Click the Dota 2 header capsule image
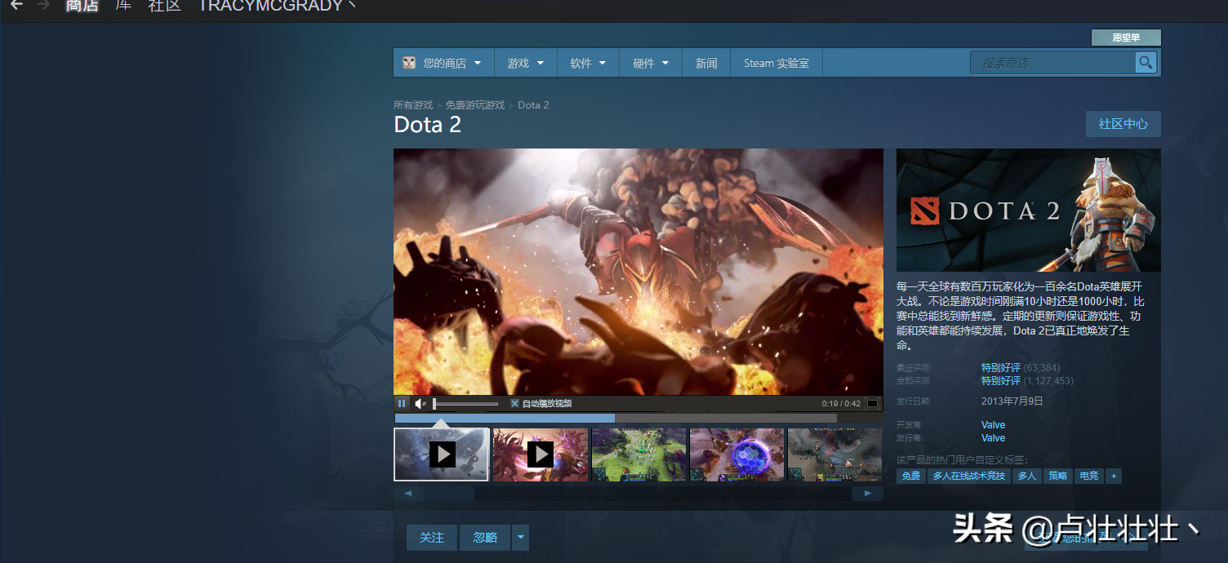This screenshot has width=1228, height=563. click(x=1028, y=210)
